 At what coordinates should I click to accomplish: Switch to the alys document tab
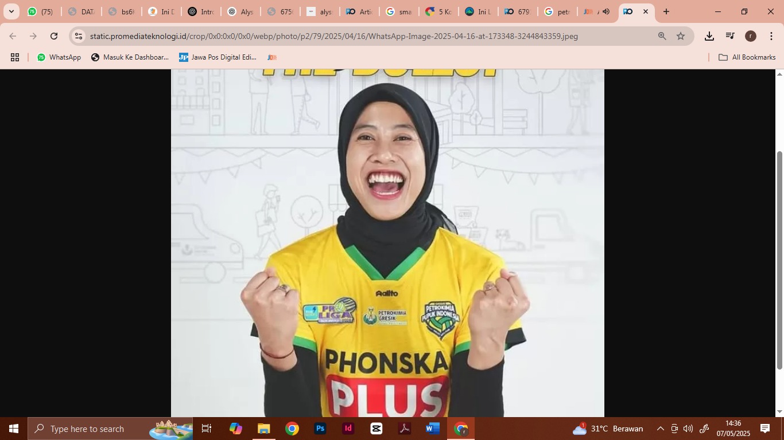[320, 11]
